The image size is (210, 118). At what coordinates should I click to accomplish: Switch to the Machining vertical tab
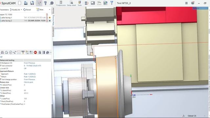tap(53, 20)
